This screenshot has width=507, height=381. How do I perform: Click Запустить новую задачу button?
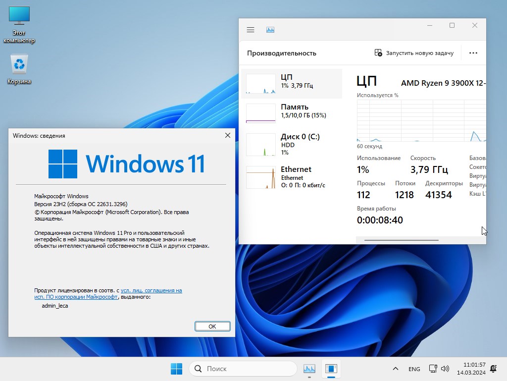[414, 53]
